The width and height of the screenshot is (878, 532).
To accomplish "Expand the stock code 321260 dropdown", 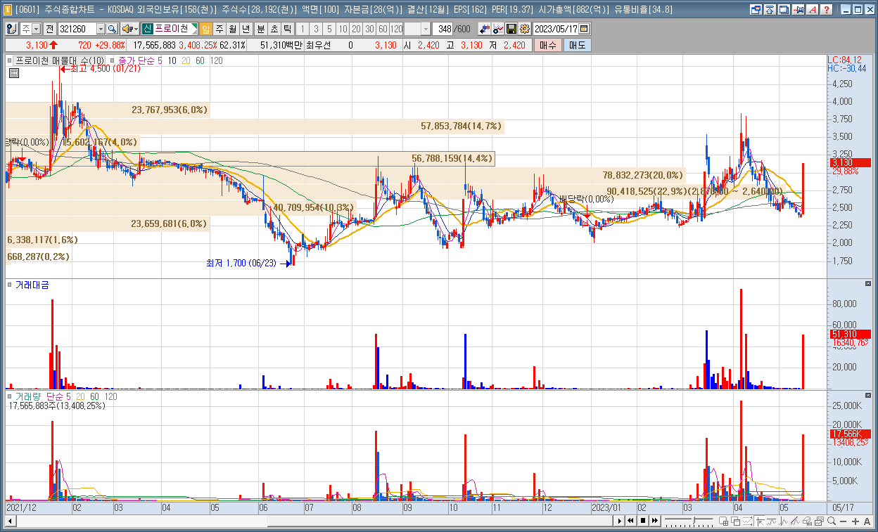I will point(101,29).
